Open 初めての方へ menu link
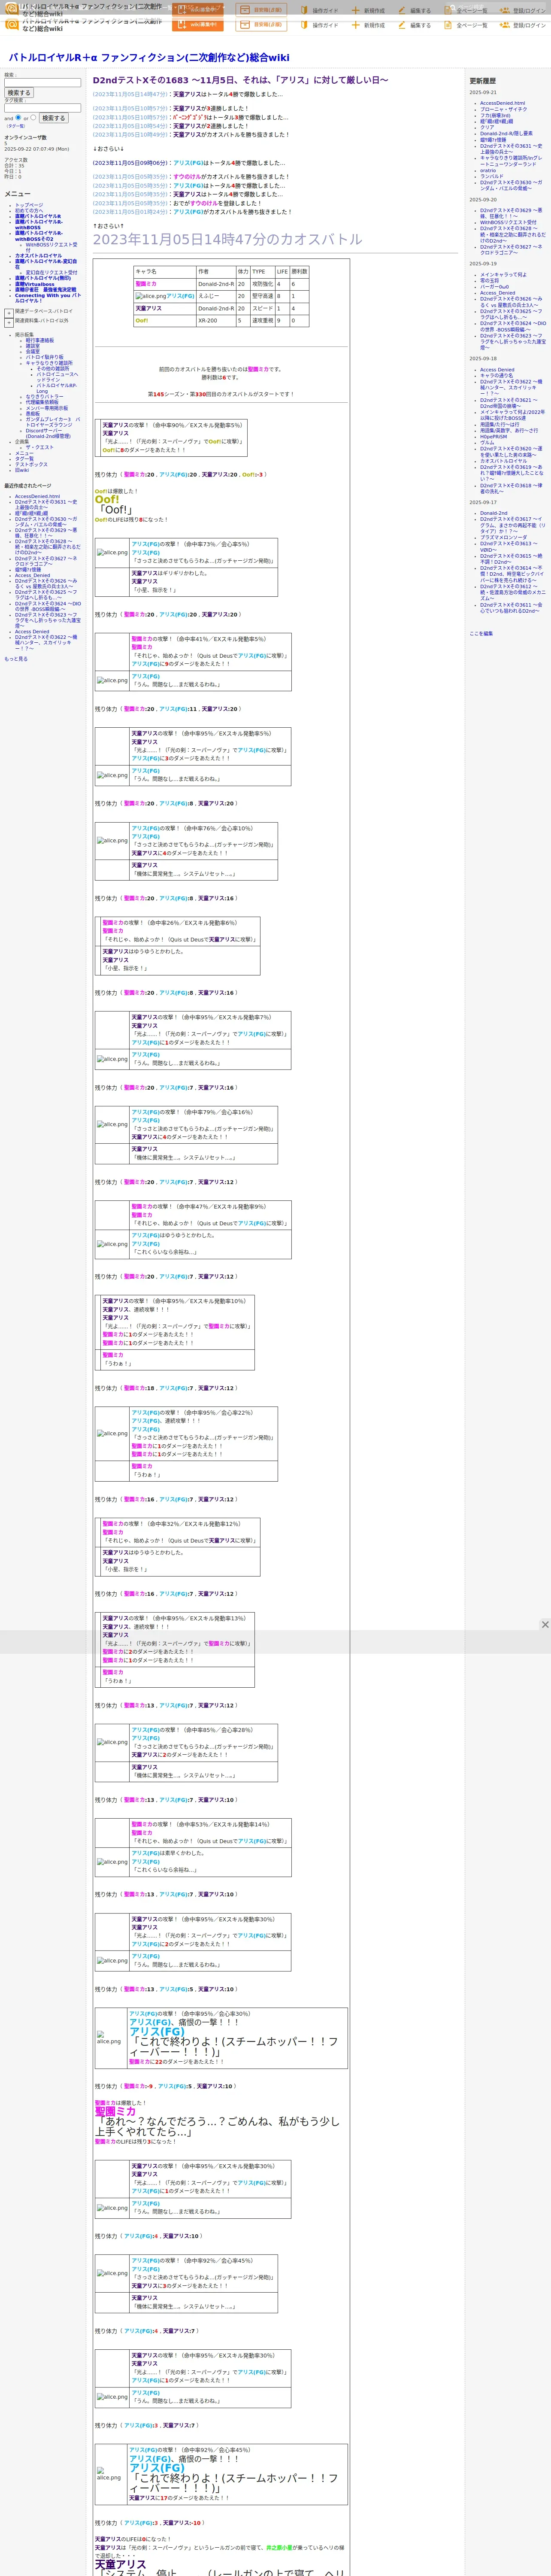 point(29,211)
